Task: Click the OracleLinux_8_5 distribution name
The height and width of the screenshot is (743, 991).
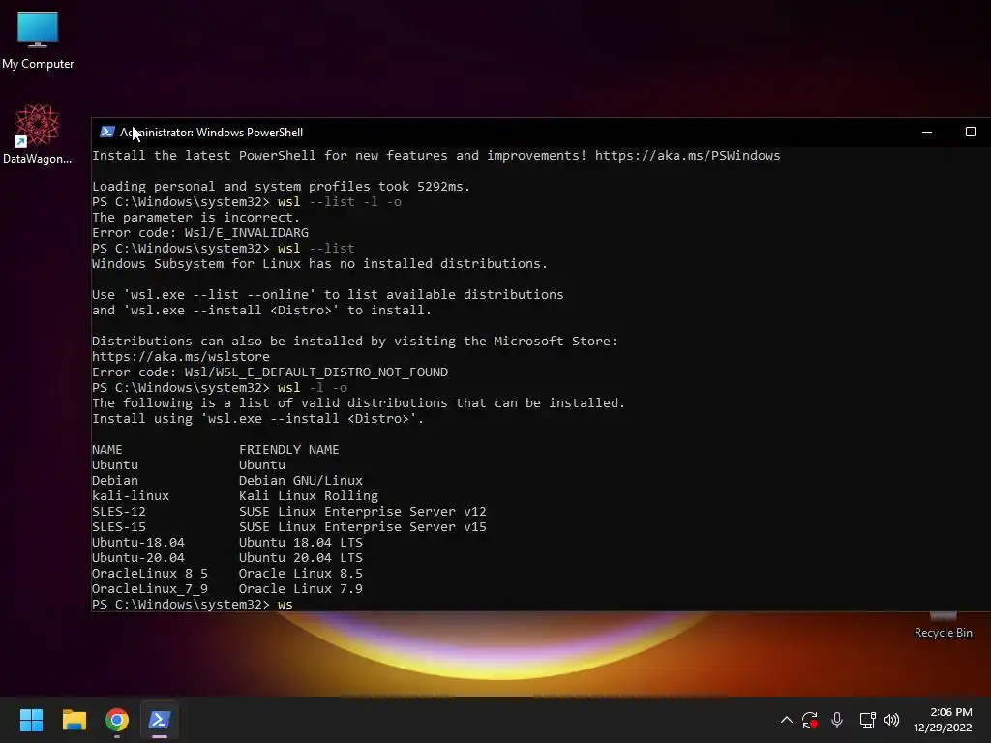Action: pyautogui.click(x=150, y=574)
